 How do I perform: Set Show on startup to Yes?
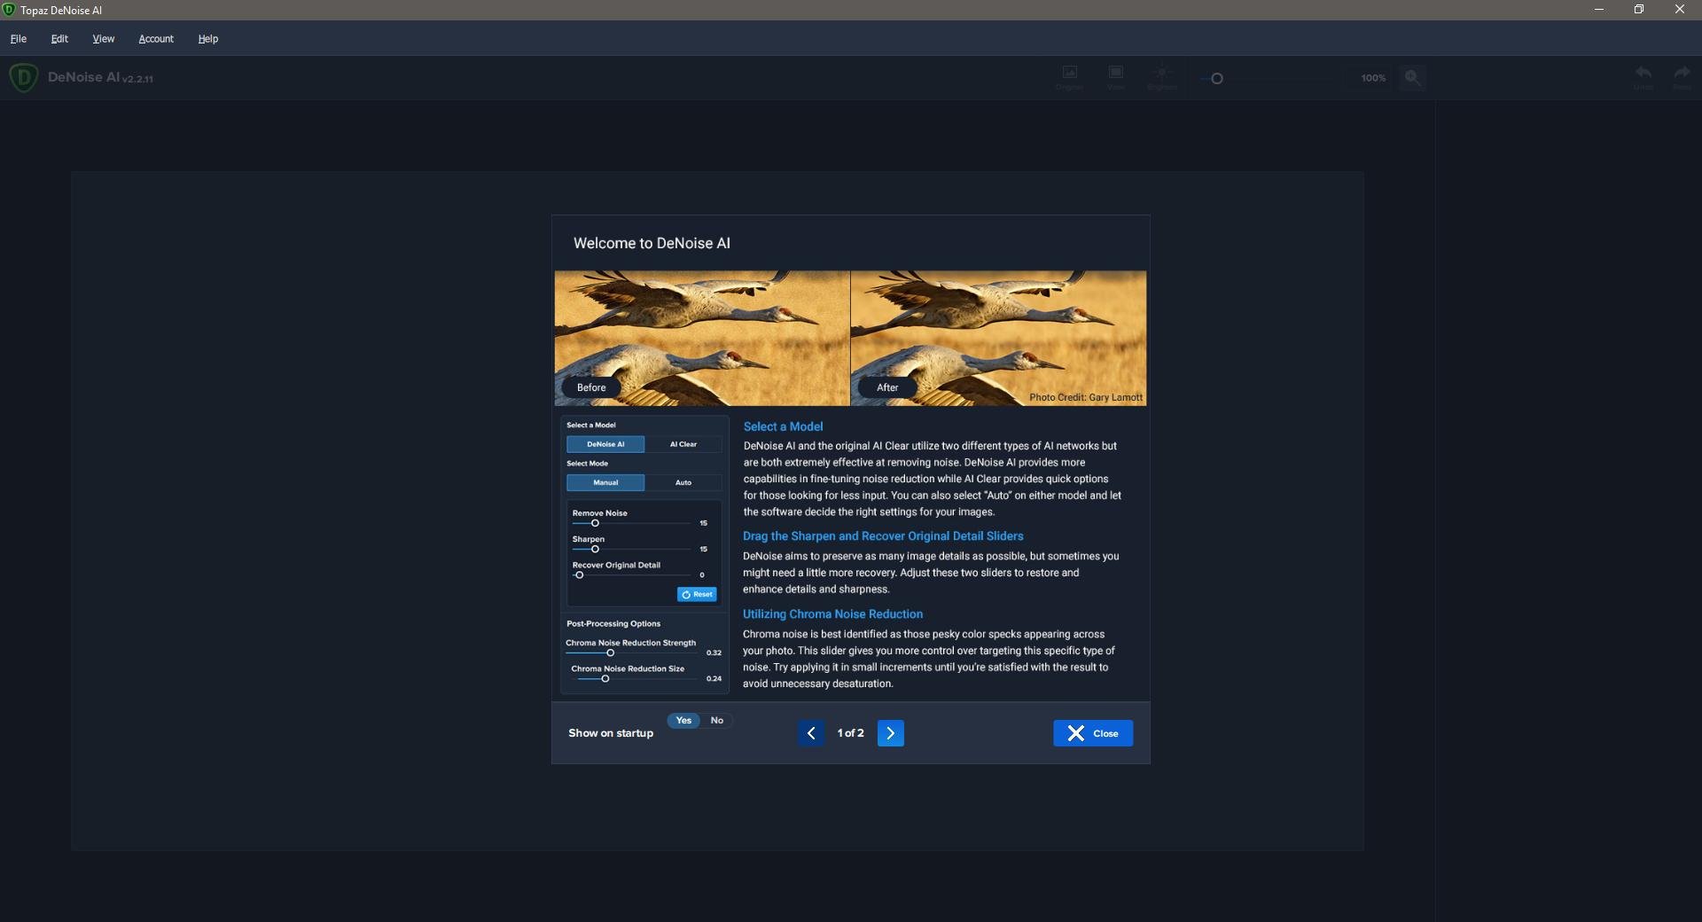[x=683, y=721]
